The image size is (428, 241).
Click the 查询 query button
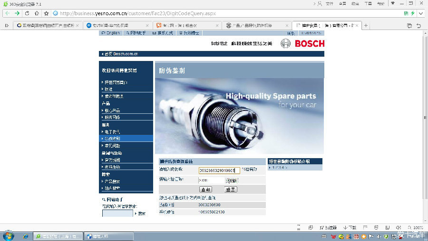pyautogui.click(x=205, y=190)
